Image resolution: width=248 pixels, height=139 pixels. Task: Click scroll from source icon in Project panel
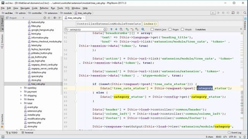[45, 18]
